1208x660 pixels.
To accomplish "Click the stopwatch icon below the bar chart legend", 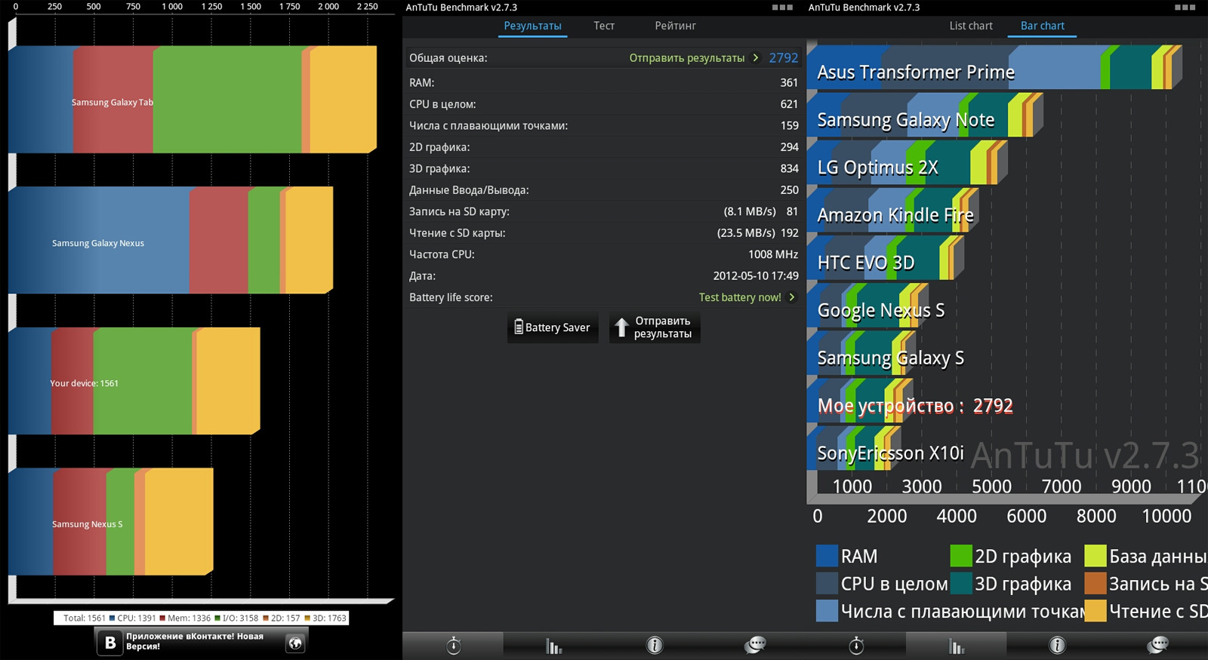I will tap(855, 646).
